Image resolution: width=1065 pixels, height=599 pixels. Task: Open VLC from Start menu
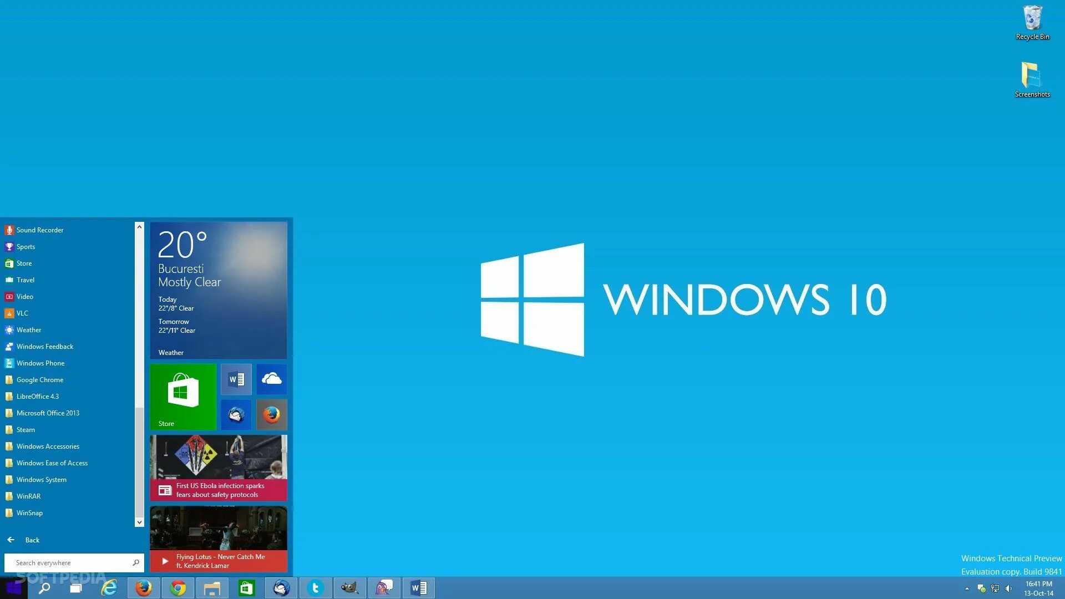(x=22, y=313)
